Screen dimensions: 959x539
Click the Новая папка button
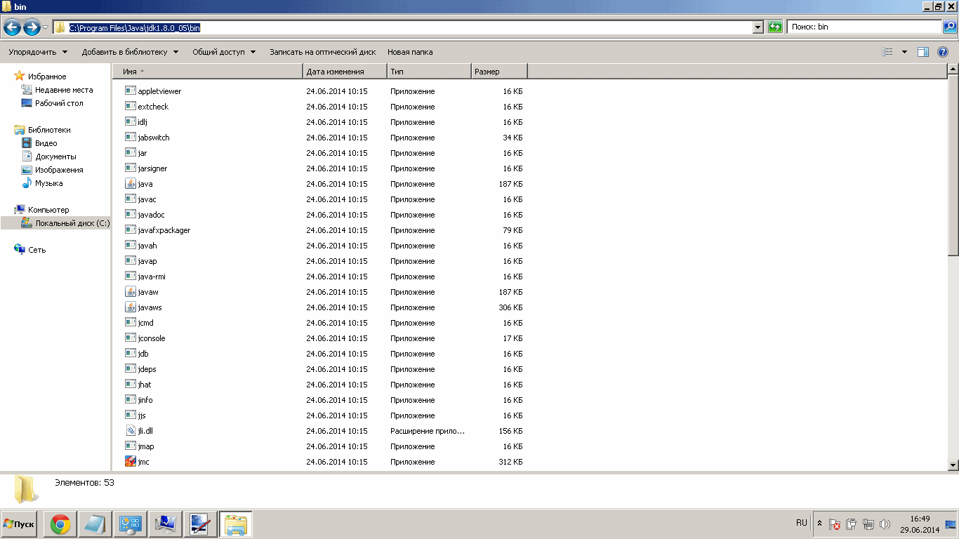[x=410, y=52]
